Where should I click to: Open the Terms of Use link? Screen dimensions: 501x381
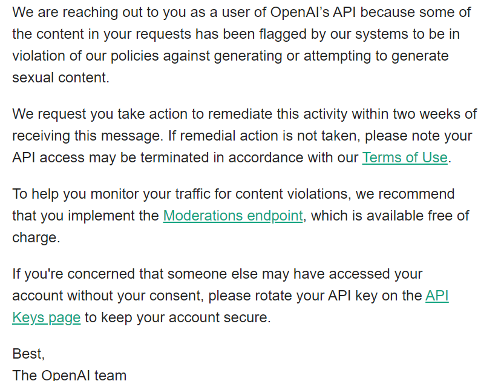pyautogui.click(x=405, y=157)
